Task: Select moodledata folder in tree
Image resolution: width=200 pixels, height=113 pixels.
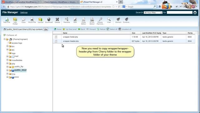Action: point(17,60)
